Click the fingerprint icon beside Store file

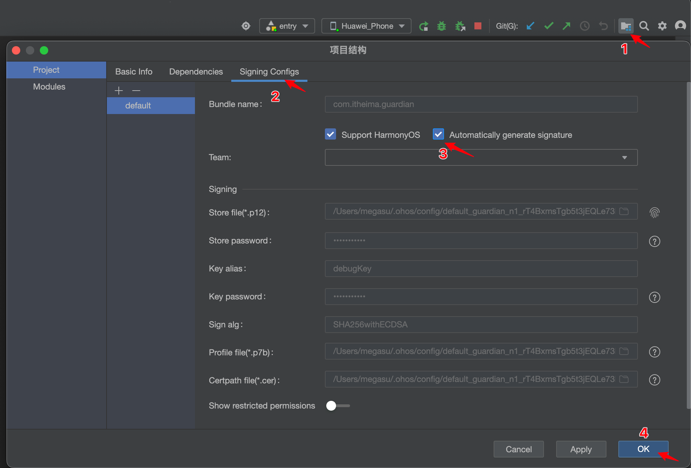(x=654, y=212)
